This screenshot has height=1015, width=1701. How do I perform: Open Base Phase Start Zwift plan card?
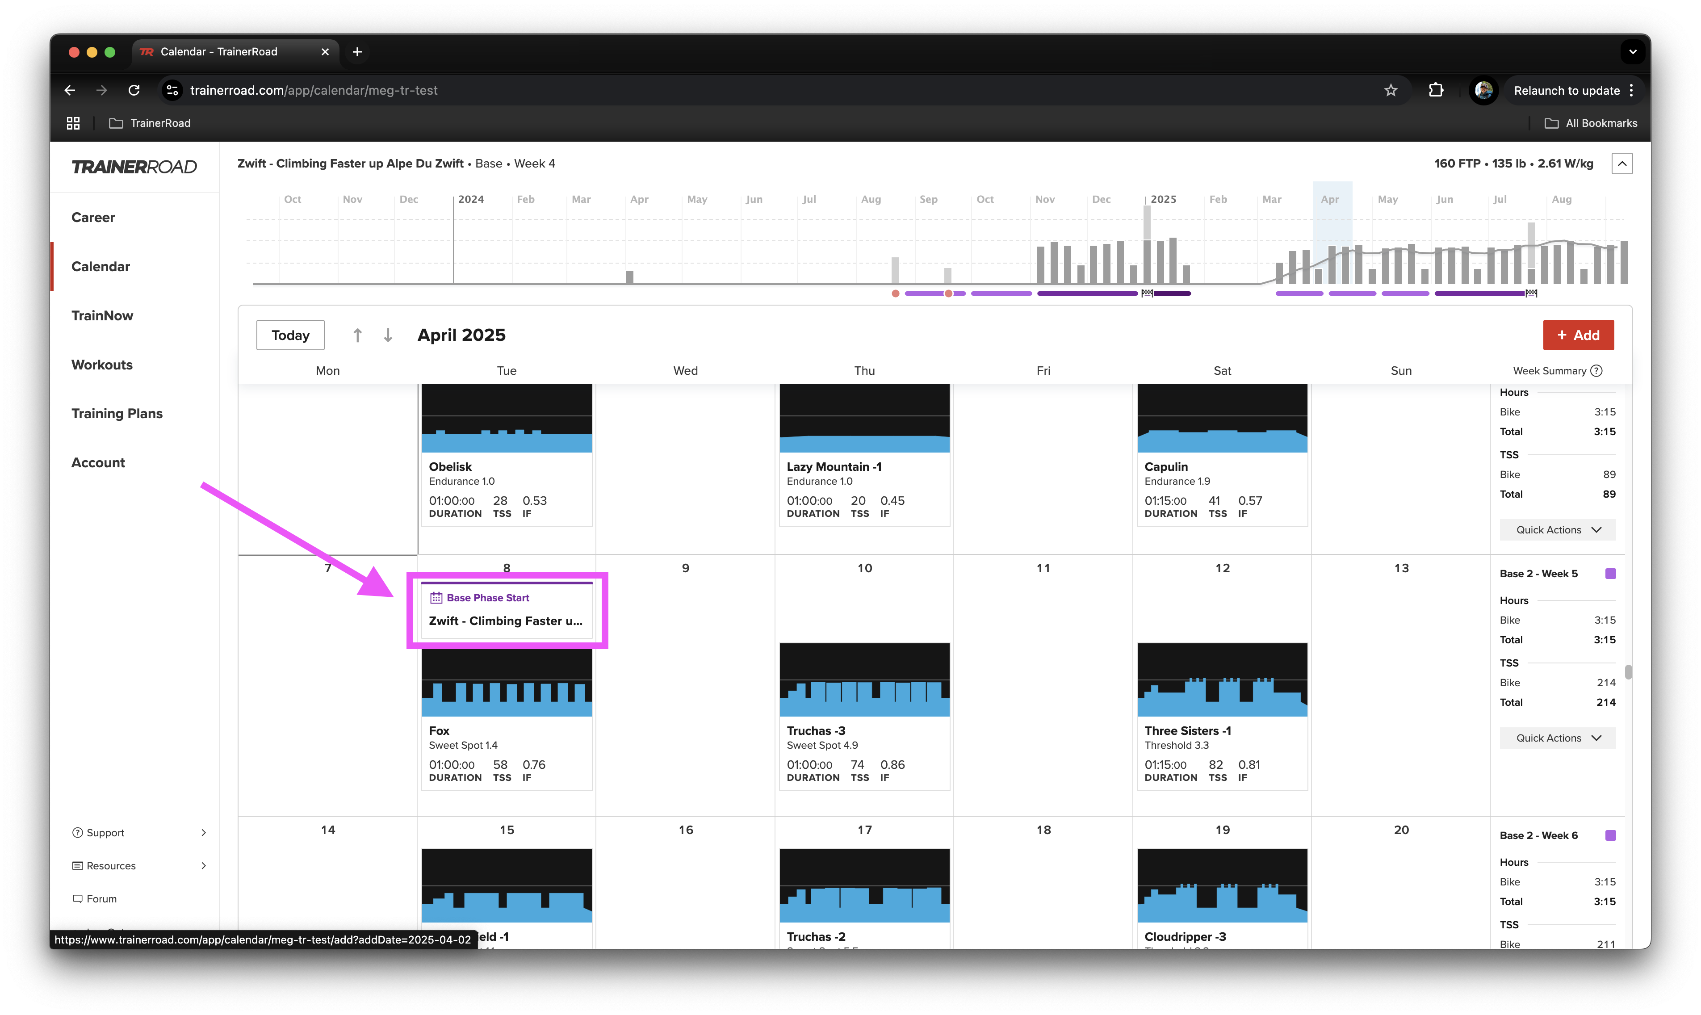507,610
